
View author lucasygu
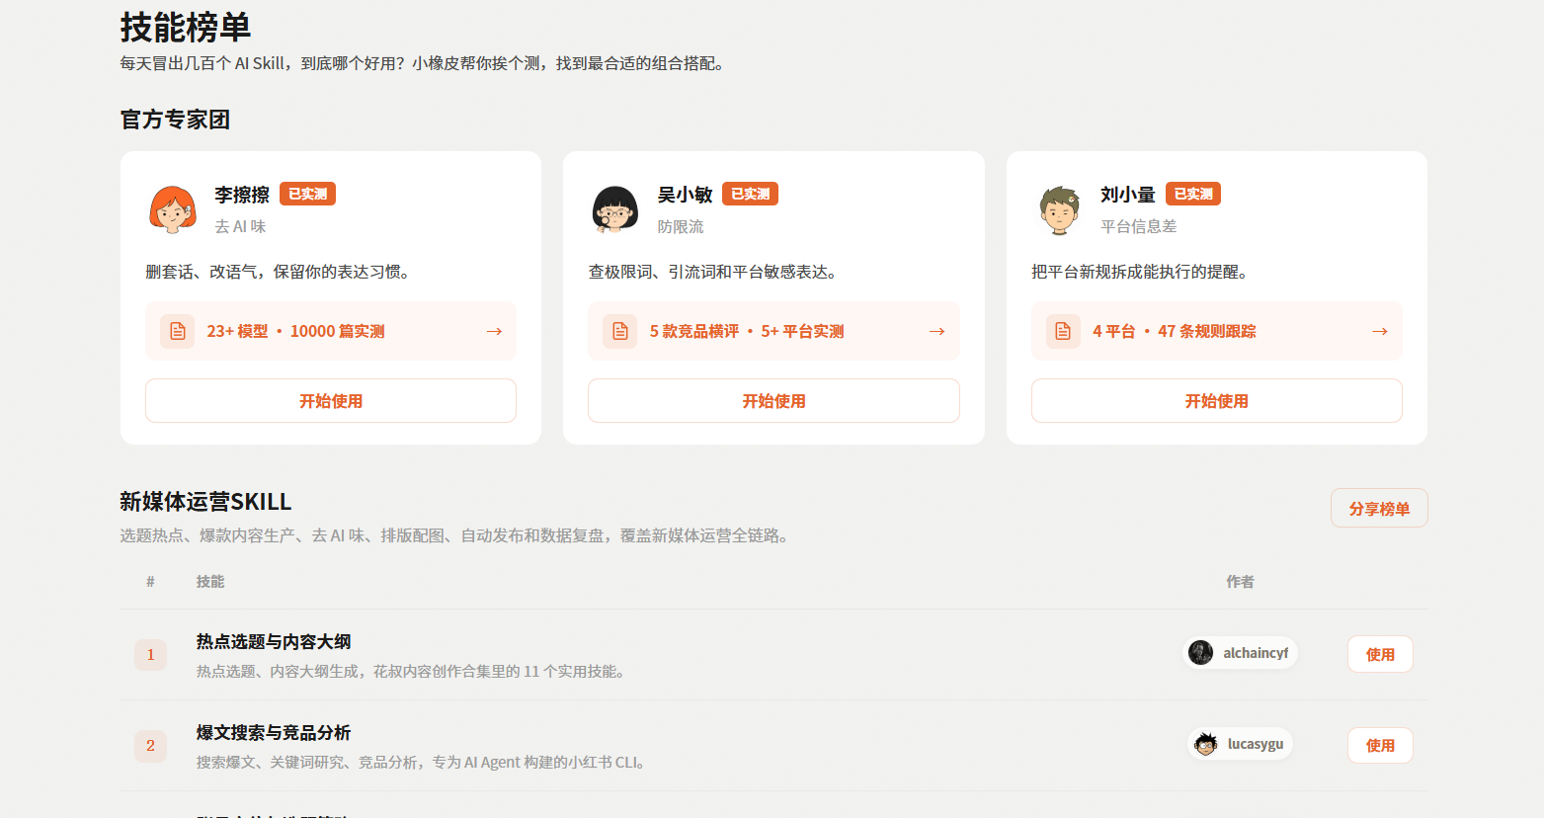(1240, 744)
